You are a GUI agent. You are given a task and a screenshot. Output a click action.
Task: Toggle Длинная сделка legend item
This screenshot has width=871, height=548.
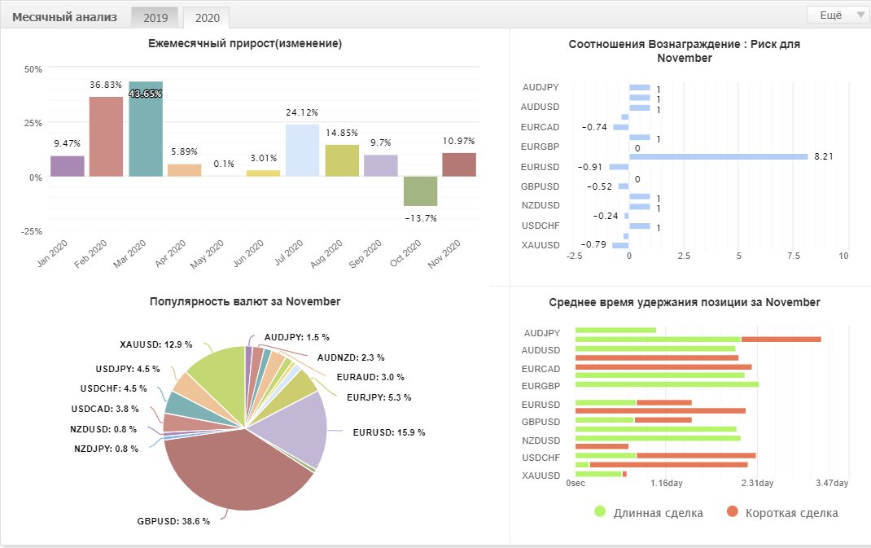pyautogui.click(x=648, y=512)
